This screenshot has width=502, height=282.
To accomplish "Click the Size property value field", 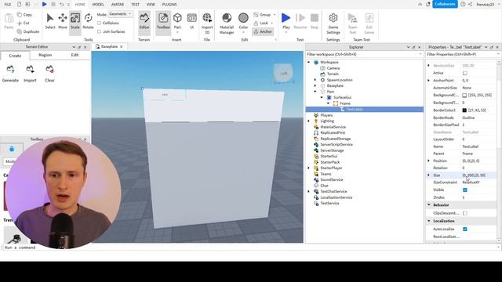I will 478,175.
